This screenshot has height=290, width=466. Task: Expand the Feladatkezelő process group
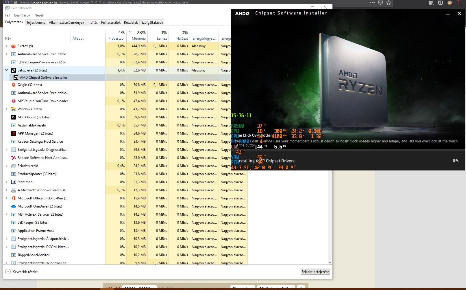coord(7,166)
